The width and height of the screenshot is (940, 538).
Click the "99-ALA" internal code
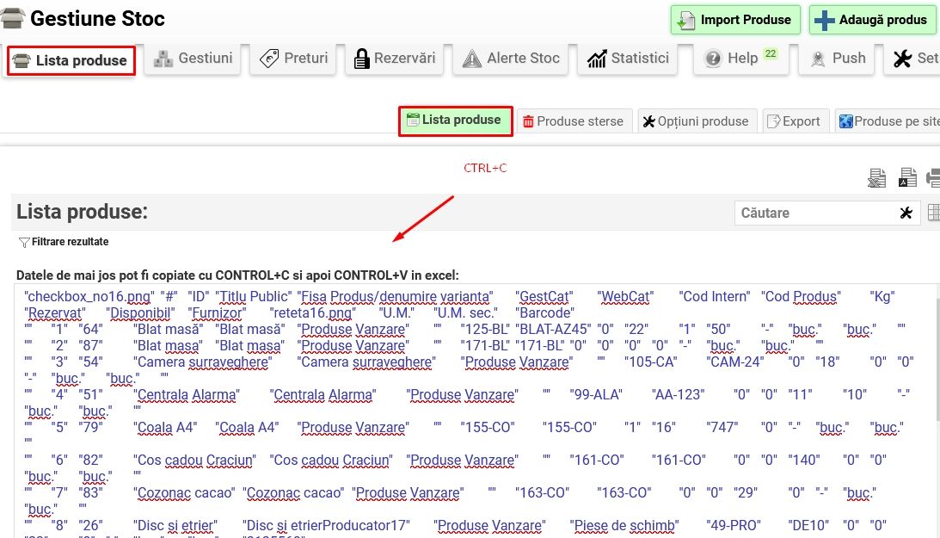click(596, 395)
